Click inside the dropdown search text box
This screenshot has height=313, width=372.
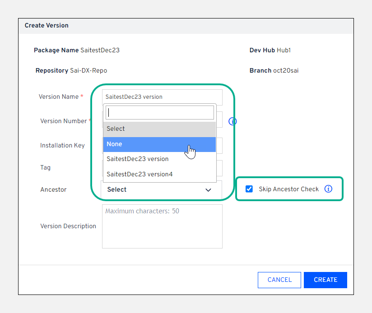coord(159,112)
